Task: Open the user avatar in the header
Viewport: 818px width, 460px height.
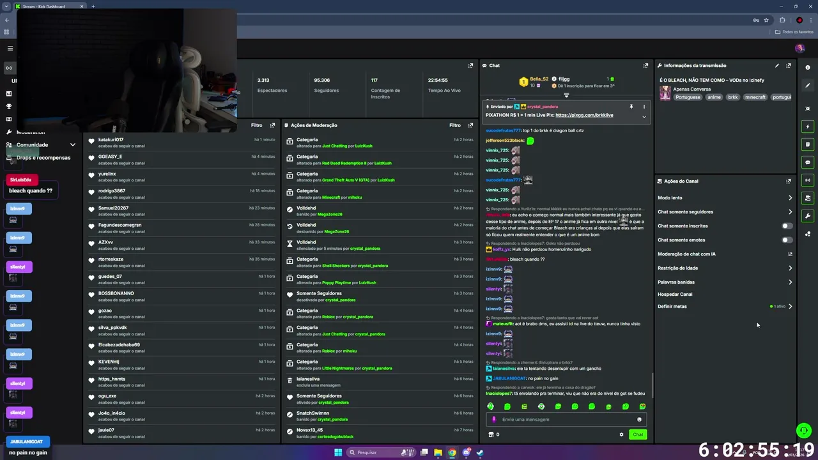Action: click(x=799, y=49)
